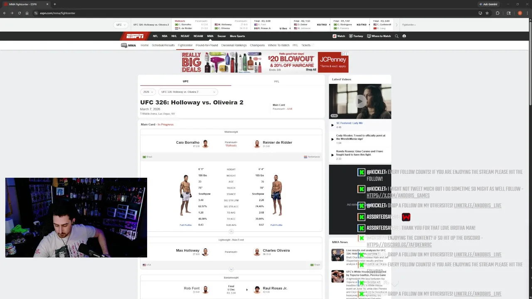The width and height of the screenshot is (532, 299).
Task: Open the NBA menu item
Action: (x=165, y=36)
